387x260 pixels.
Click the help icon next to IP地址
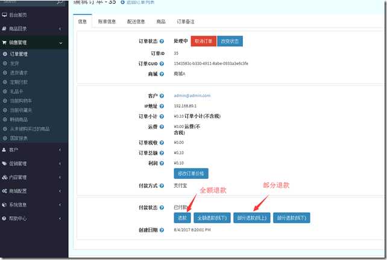tap(162, 106)
